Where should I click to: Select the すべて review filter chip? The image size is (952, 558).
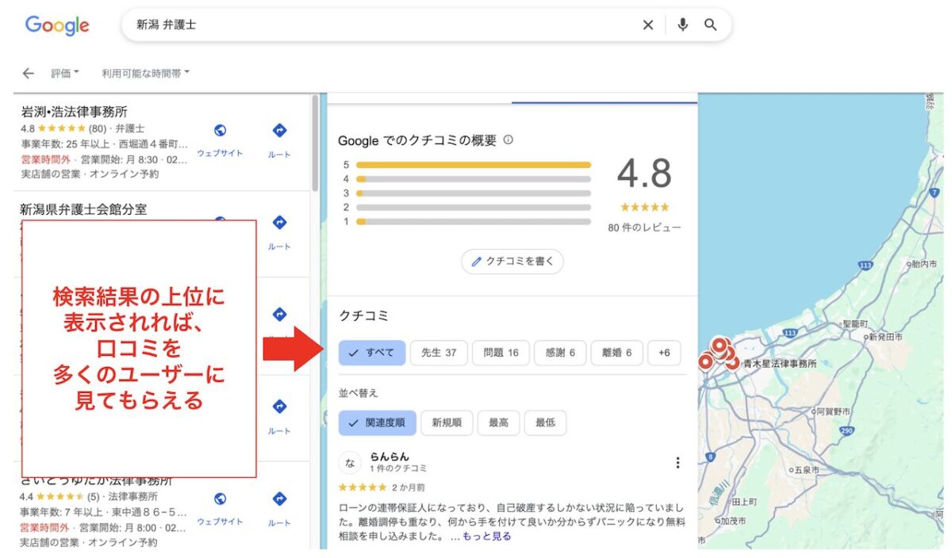pos(372,353)
